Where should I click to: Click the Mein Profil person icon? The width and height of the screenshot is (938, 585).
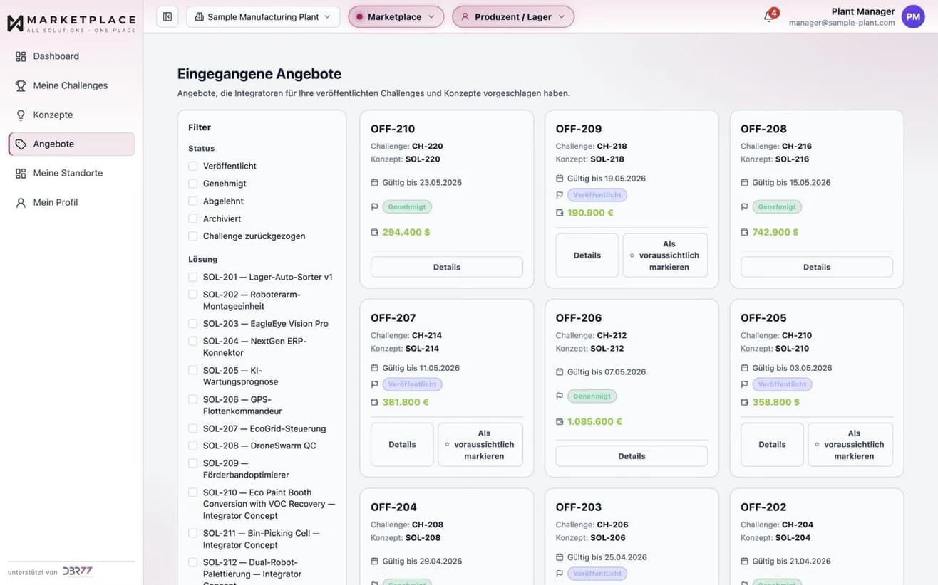[21, 202]
